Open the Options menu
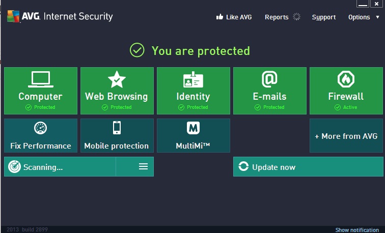This screenshot has width=385, height=233. point(359,17)
